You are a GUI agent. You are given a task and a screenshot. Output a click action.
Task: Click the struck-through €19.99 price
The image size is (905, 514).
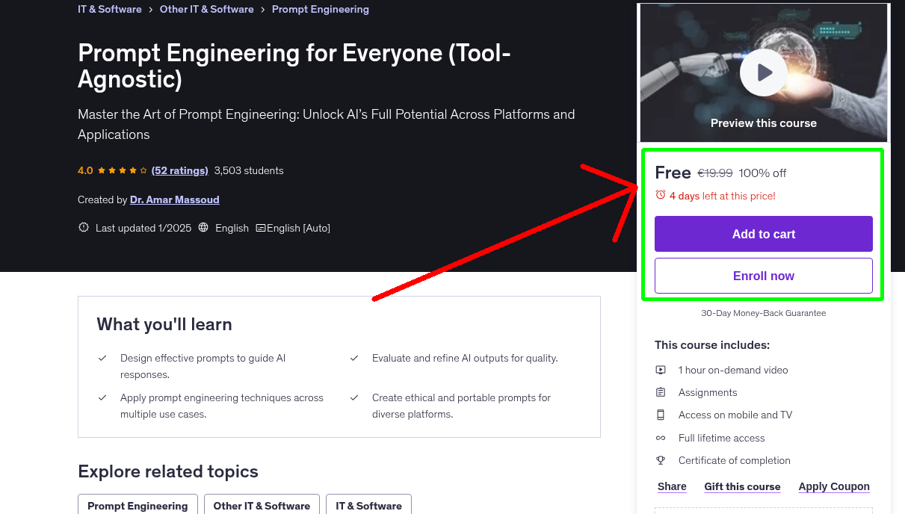715,173
